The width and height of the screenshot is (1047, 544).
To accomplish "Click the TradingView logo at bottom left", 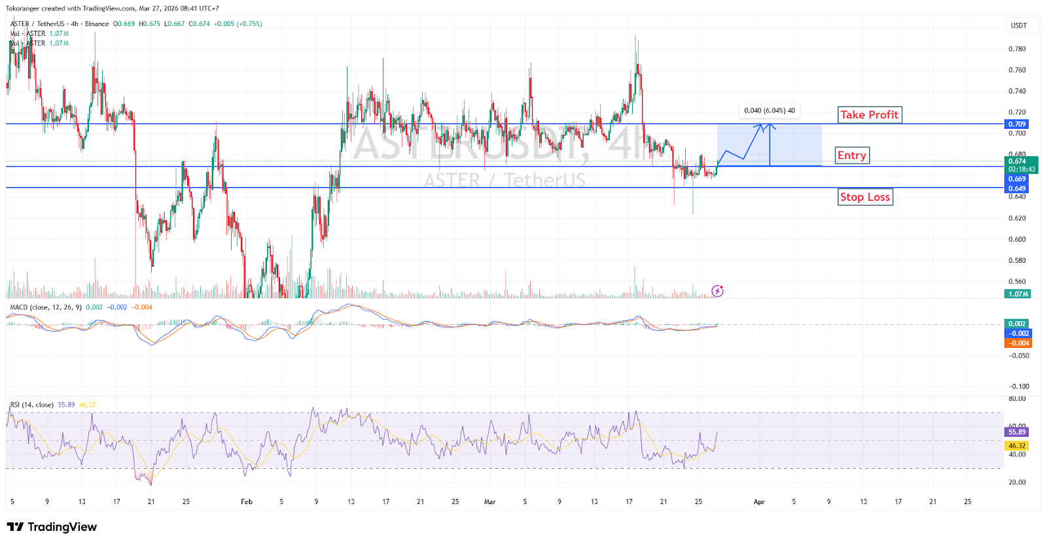I will point(52,527).
